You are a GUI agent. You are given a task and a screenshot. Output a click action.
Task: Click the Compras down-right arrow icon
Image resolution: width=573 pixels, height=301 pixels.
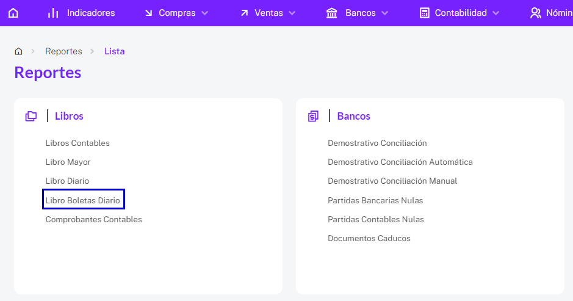coord(148,13)
